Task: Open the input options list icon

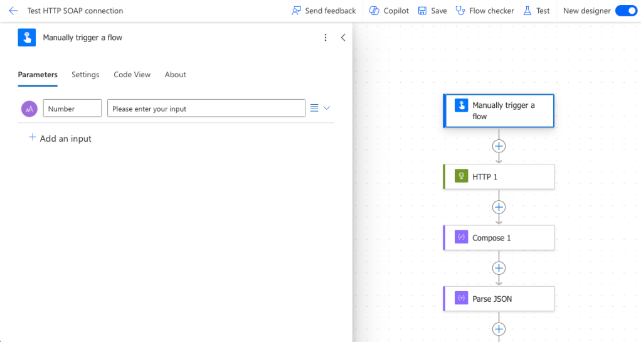Action: 315,109
